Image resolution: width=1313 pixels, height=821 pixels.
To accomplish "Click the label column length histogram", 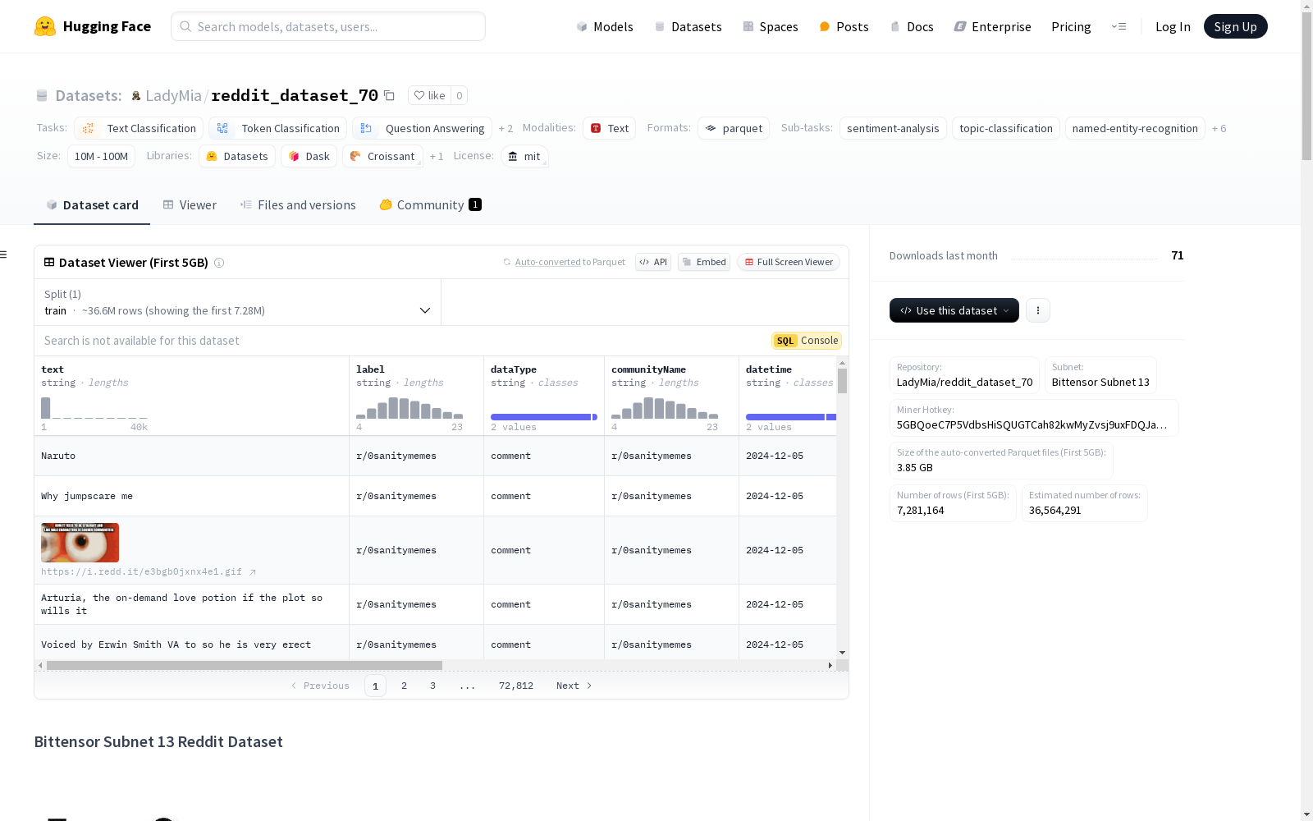I will tap(409, 408).
